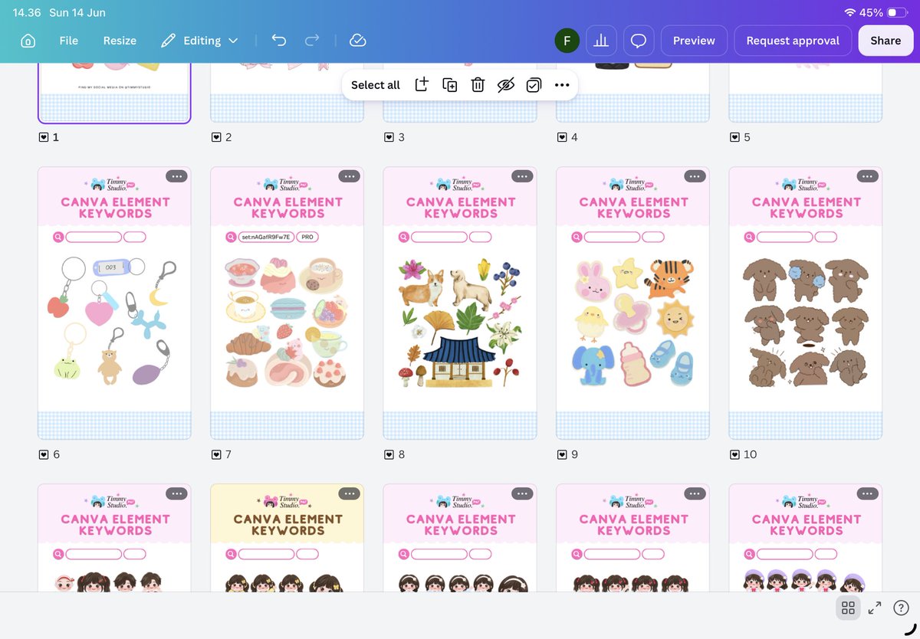Click the page label 7

[228, 454]
